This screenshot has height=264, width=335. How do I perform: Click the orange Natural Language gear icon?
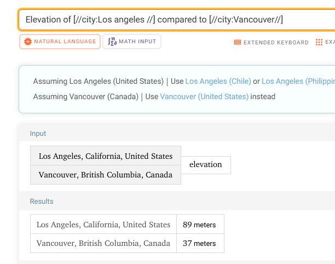28,42
